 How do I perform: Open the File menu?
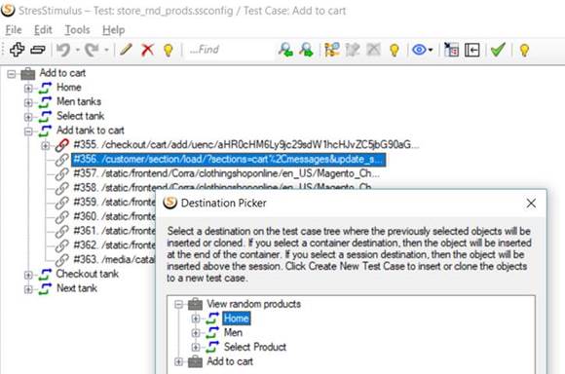pos(14,30)
